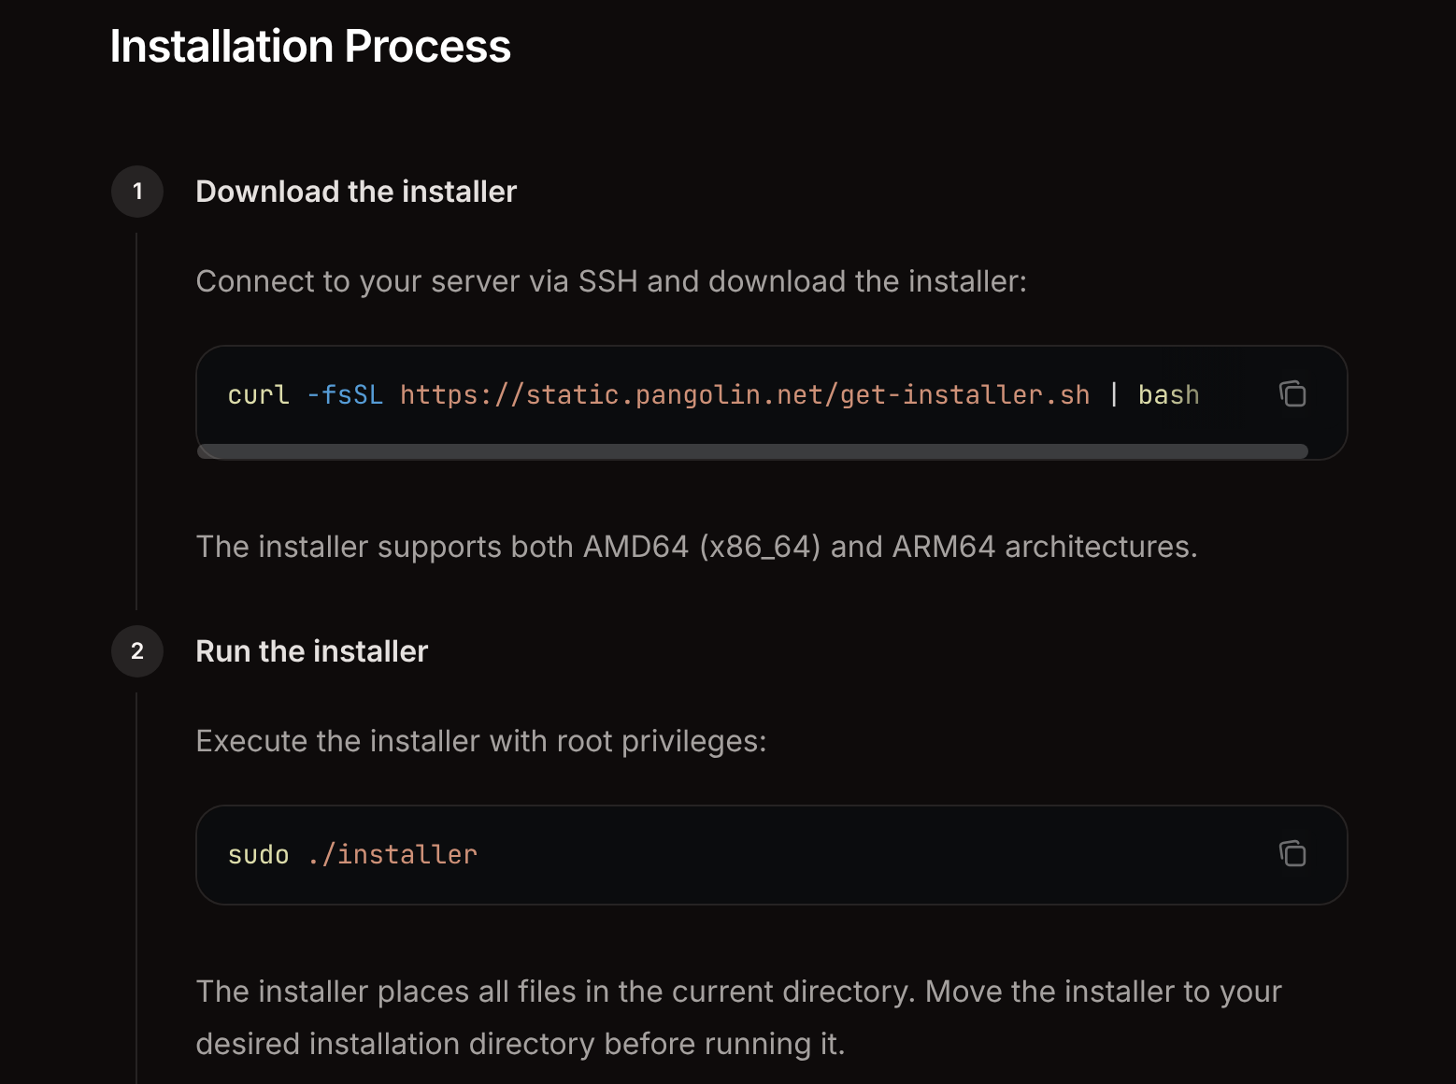Select the Run the installer heading
The width and height of the screenshot is (1456, 1084).
311,651
